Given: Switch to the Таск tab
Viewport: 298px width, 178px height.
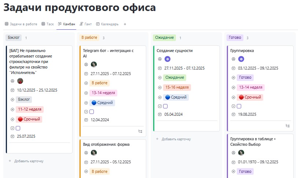Looking at the screenshot, I should [x=48, y=24].
